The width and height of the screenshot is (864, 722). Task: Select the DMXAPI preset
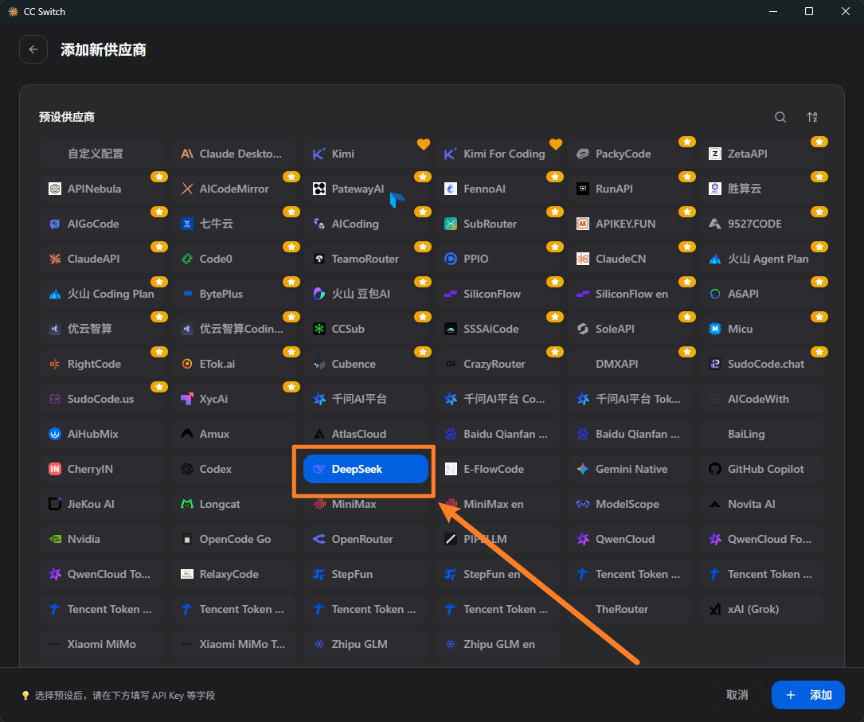tap(630, 364)
